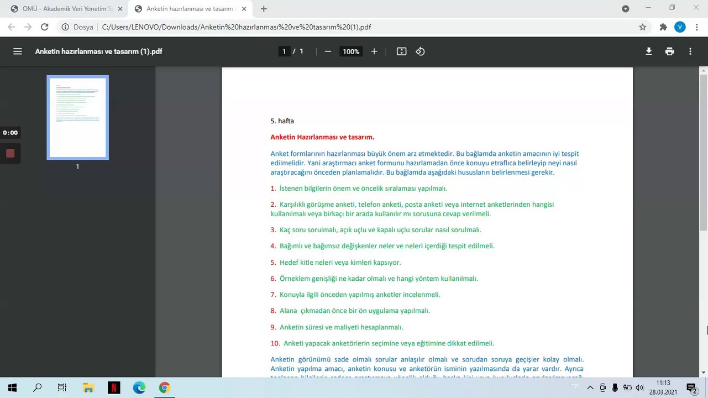Click the TR input language indicator
The width and height of the screenshot is (708, 398).
tap(575, 386)
